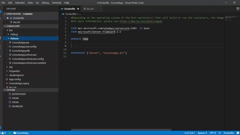Open the File menu
This screenshot has height=135, width=240.
(3, 3)
